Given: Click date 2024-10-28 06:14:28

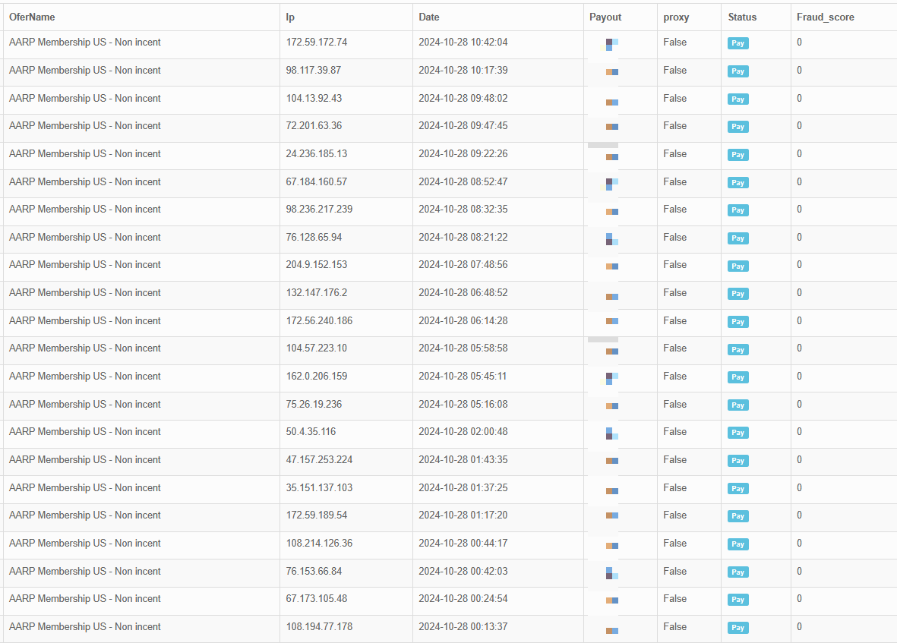Looking at the screenshot, I should click(463, 320).
